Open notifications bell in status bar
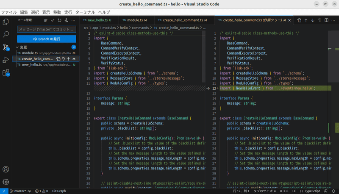This screenshot has height=194, width=339. (333, 191)
